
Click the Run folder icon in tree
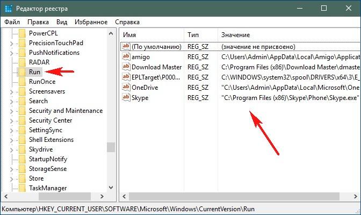pyautogui.click(x=22, y=72)
